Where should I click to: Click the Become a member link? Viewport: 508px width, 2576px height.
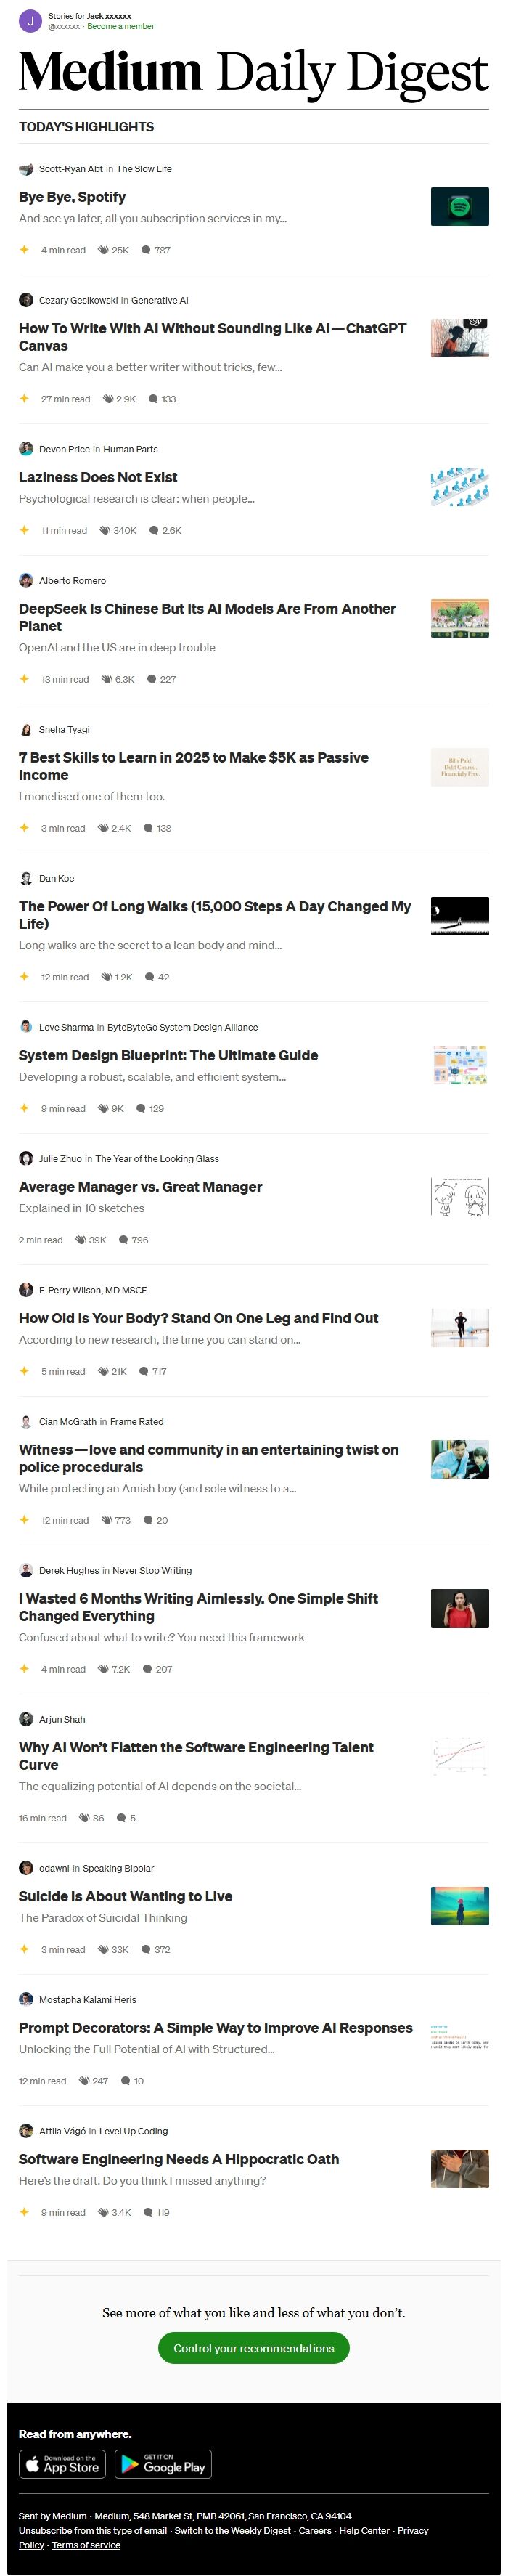tap(121, 27)
